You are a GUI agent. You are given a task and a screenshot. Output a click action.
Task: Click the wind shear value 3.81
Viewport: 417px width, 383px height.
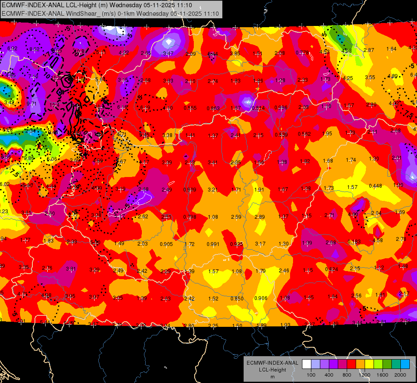[x=71, y=269]
